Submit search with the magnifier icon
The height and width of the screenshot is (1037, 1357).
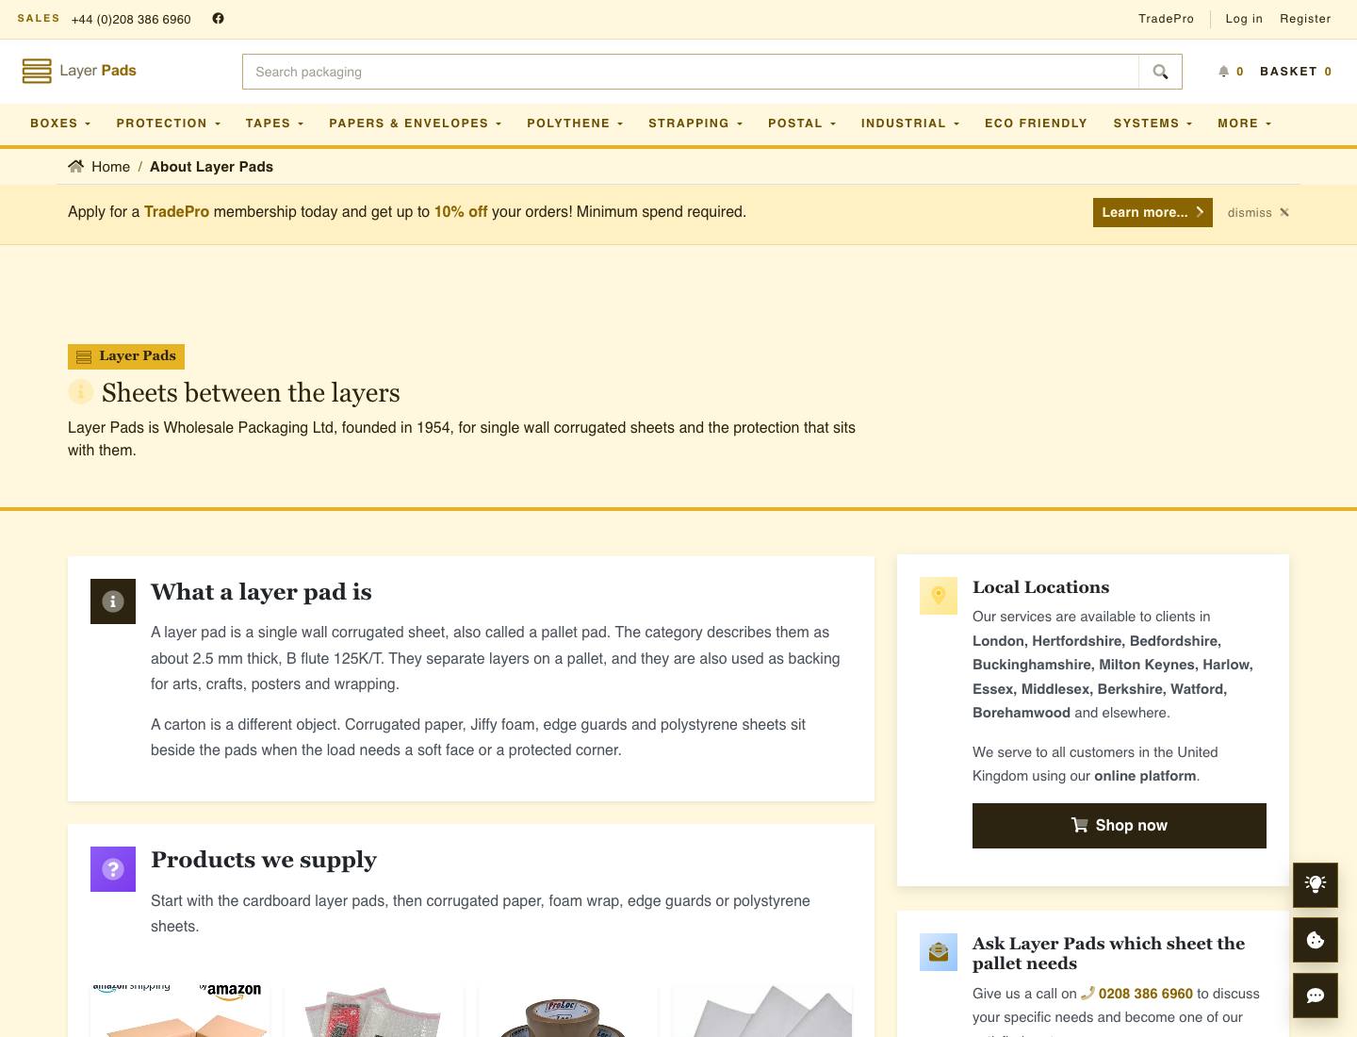[1160, 72]
